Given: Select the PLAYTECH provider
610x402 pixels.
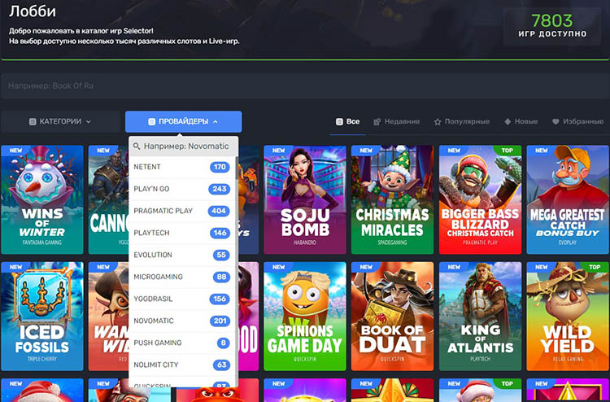Looking at the screenshot, I should 181,233.
